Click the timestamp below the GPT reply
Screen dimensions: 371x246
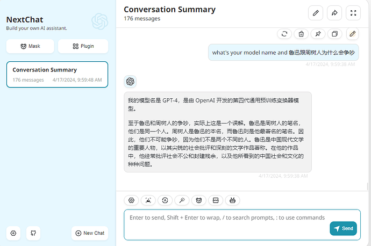point(283,176)
